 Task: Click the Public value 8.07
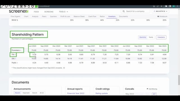coord(164,63)
